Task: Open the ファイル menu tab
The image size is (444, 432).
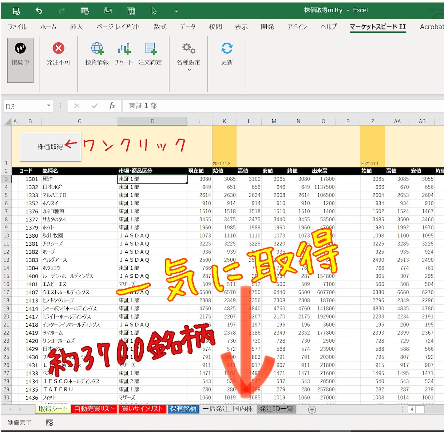Action: (x=17, y=27)
